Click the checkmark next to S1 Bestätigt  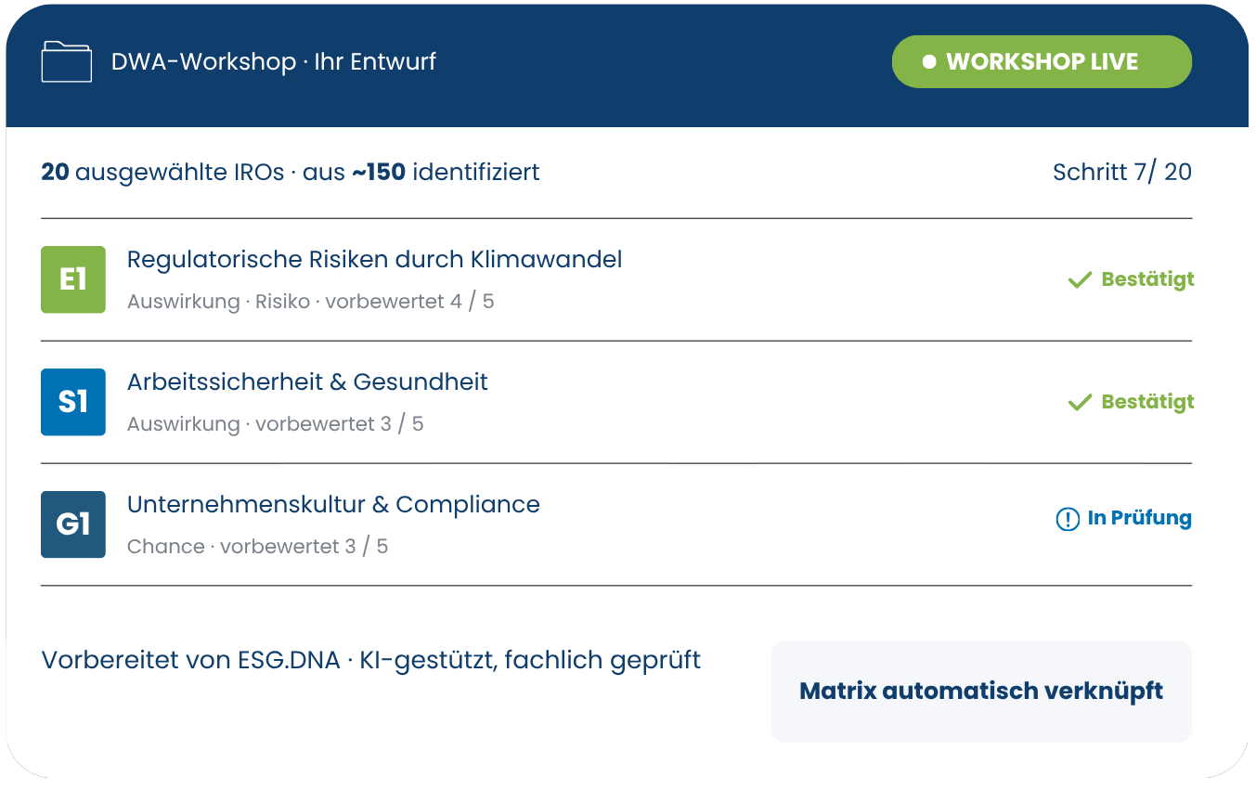1080,402
